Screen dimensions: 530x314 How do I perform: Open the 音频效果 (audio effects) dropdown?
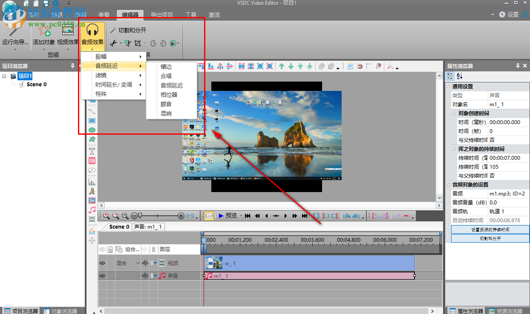tap(92, 36)
